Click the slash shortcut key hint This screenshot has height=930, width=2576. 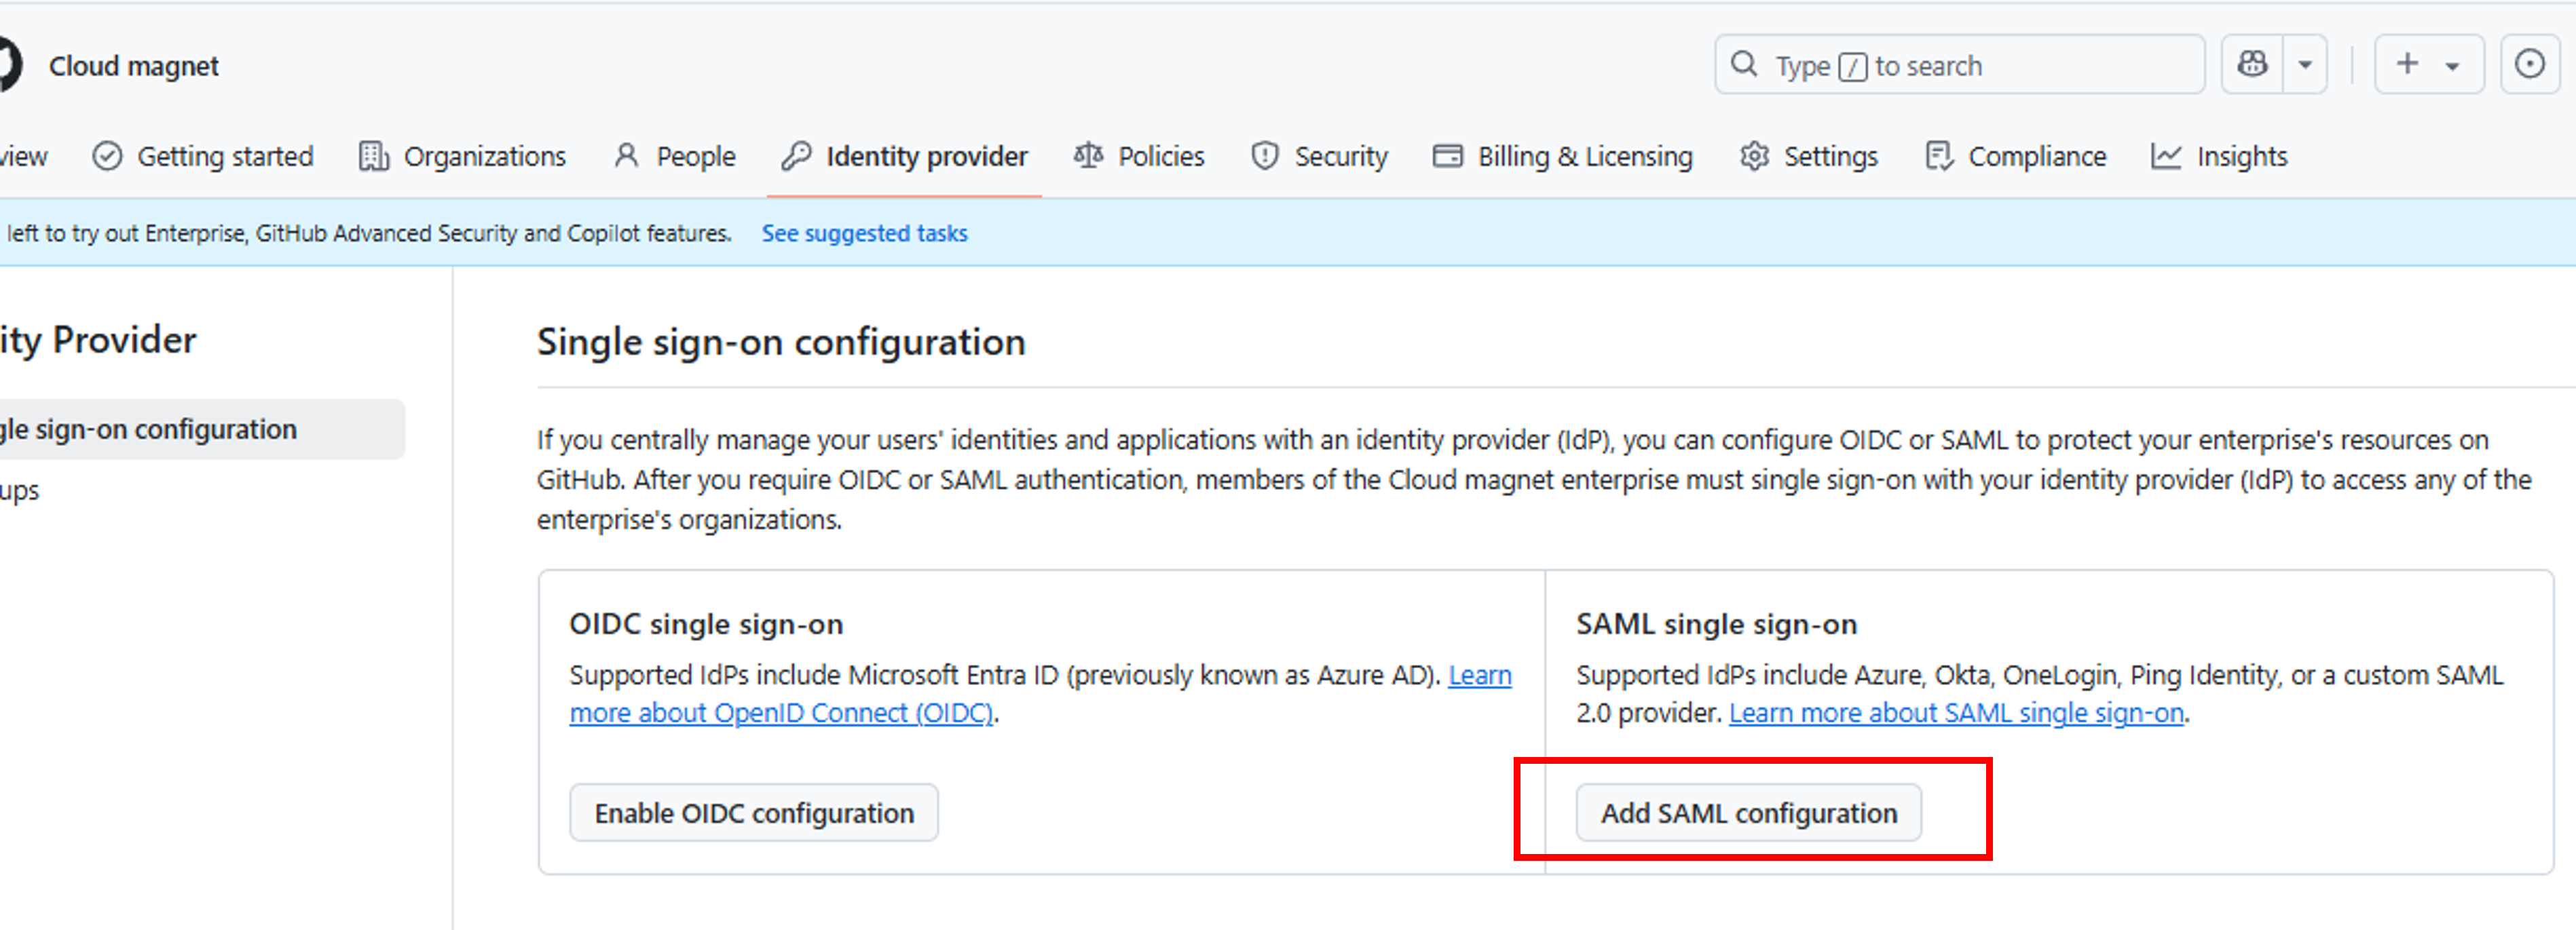1852,67
